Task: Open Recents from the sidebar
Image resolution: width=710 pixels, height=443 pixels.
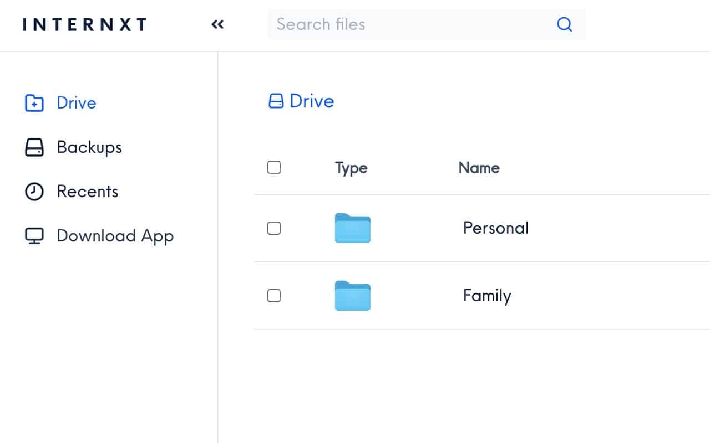Action: click(87, 191)
